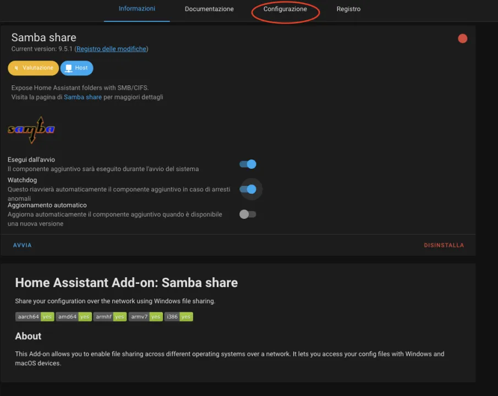The width and height of the screenshot is (498, 396).
Task: Switch to the Informazioni tab
Action: [x=137, y=9]
